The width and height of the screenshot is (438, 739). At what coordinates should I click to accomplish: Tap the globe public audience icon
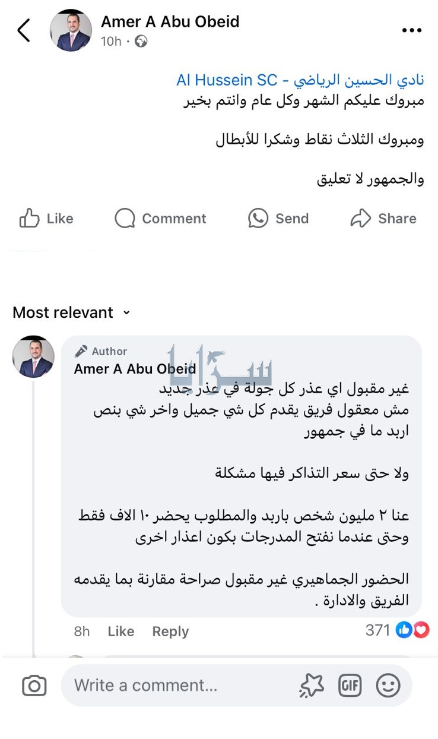(141, 41)
